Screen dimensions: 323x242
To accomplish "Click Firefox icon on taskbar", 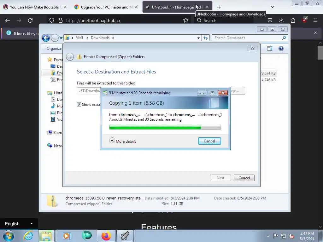I will coord(106,236).
